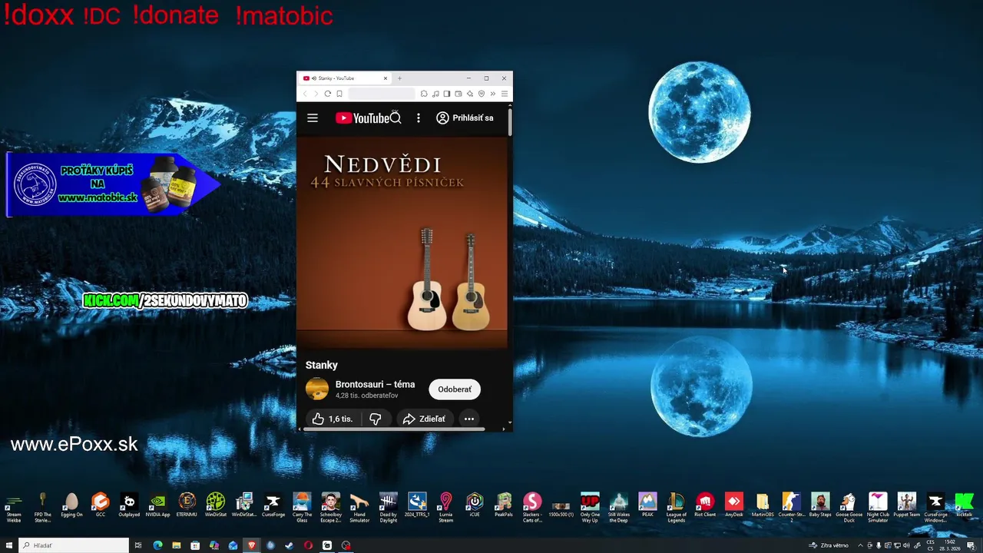Open YouTube settings three-dot menu
The image size is (983, 553).
click(419, 118)
